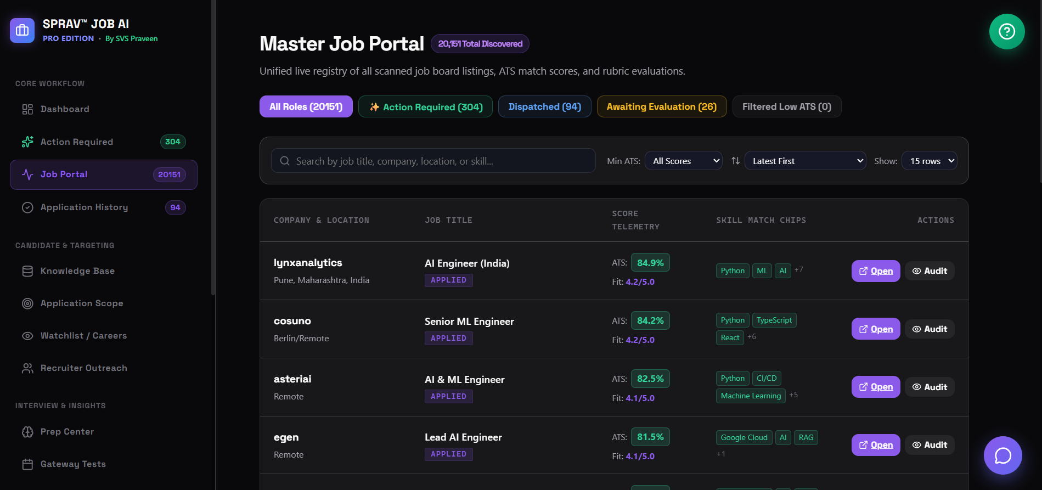Open the asteriai AI & ML Engineer listing
The image size is (1042, 490).
(x=876, y=387)
